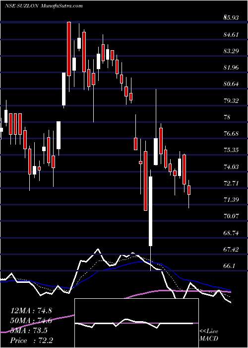Click the 84.61 price axis label
This screenshot has height=348, width=248.
click(231, 34)
